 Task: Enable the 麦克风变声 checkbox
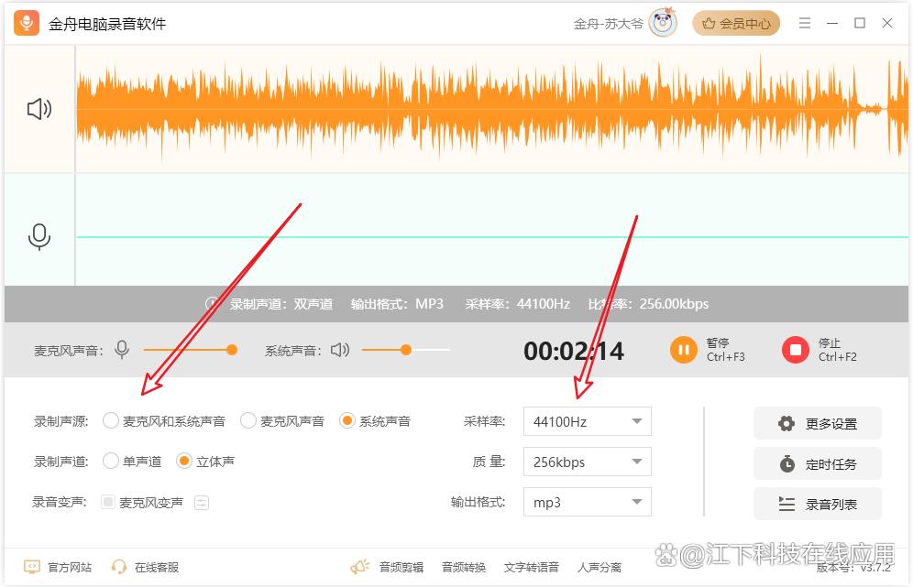(109, 502)
